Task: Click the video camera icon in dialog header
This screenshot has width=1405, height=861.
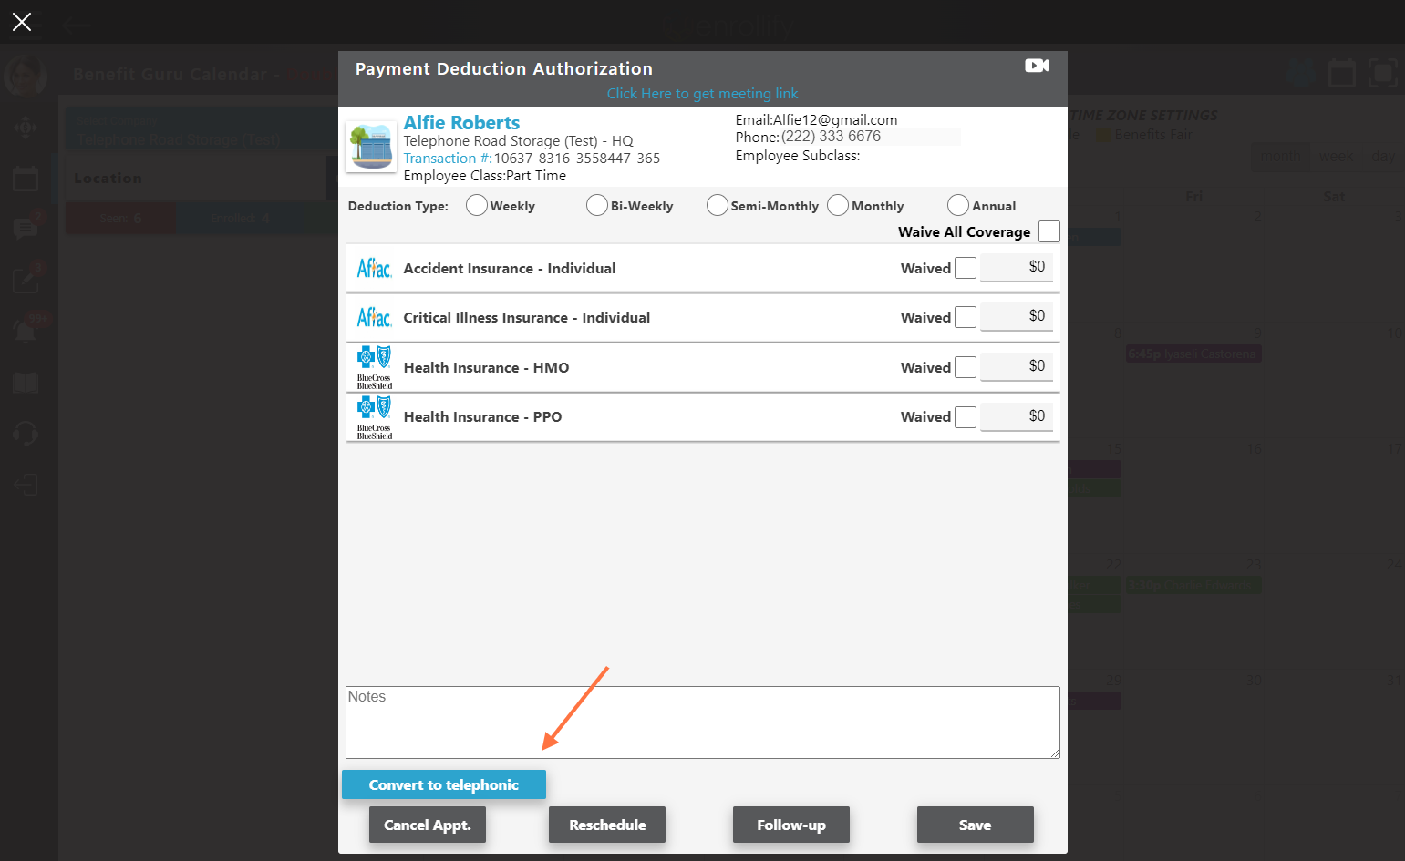Action: [x=1037, y=66]
